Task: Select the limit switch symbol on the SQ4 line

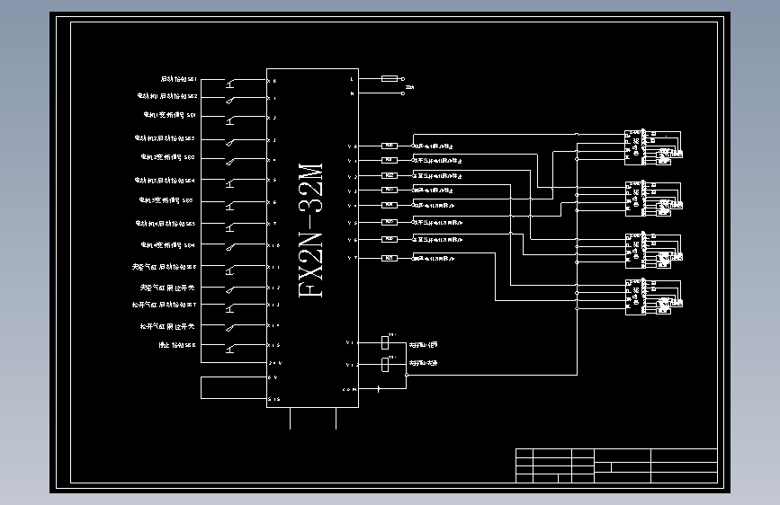Action: pos(230,247)
